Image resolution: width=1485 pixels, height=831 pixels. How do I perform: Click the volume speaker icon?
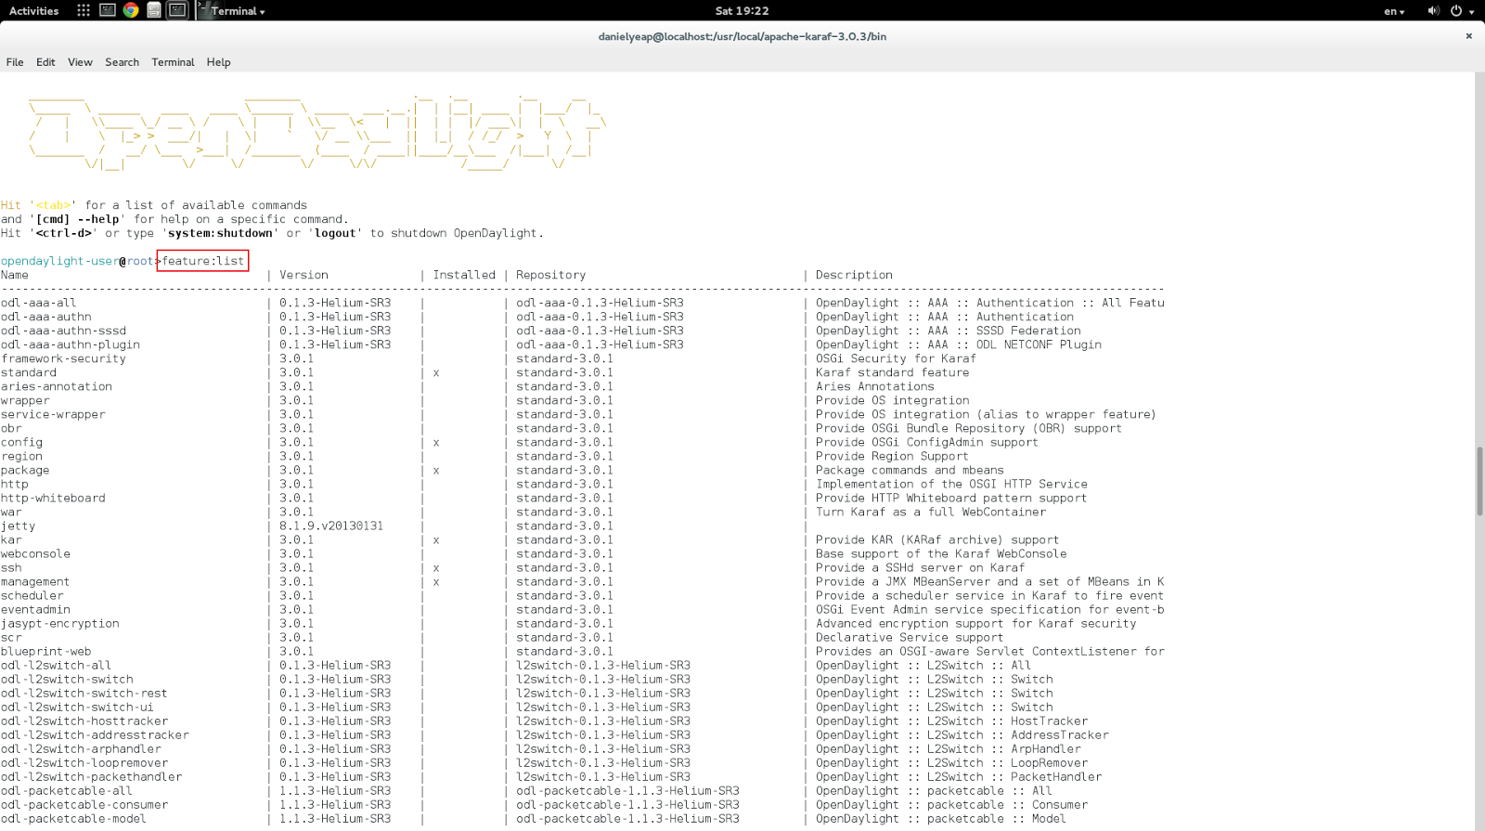coord(1433,10)
